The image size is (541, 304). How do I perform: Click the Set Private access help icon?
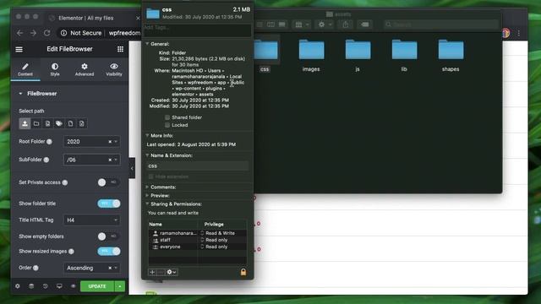click(x=65, y=182)
